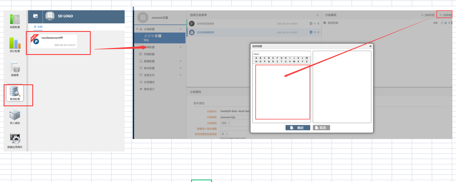Image resolution: width=456 pixels, height=182 pixels.
Task: Add new item beside 表单配置
Action: pyautogui.click(x=181, y=47)
